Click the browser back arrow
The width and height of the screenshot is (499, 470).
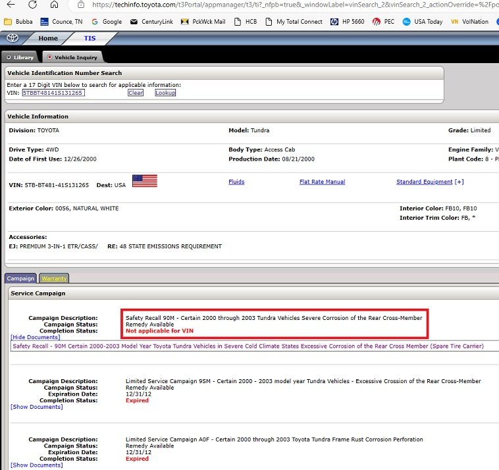point(11,4)
